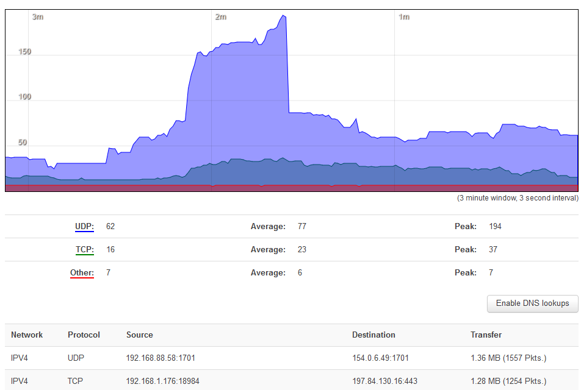Click the 150 axis label on graph
This screenshot has height=390, width=581.
point(25,51)
